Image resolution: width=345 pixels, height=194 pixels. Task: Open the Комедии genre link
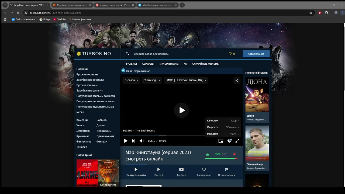pyautogui.click(x=82, y=120)
